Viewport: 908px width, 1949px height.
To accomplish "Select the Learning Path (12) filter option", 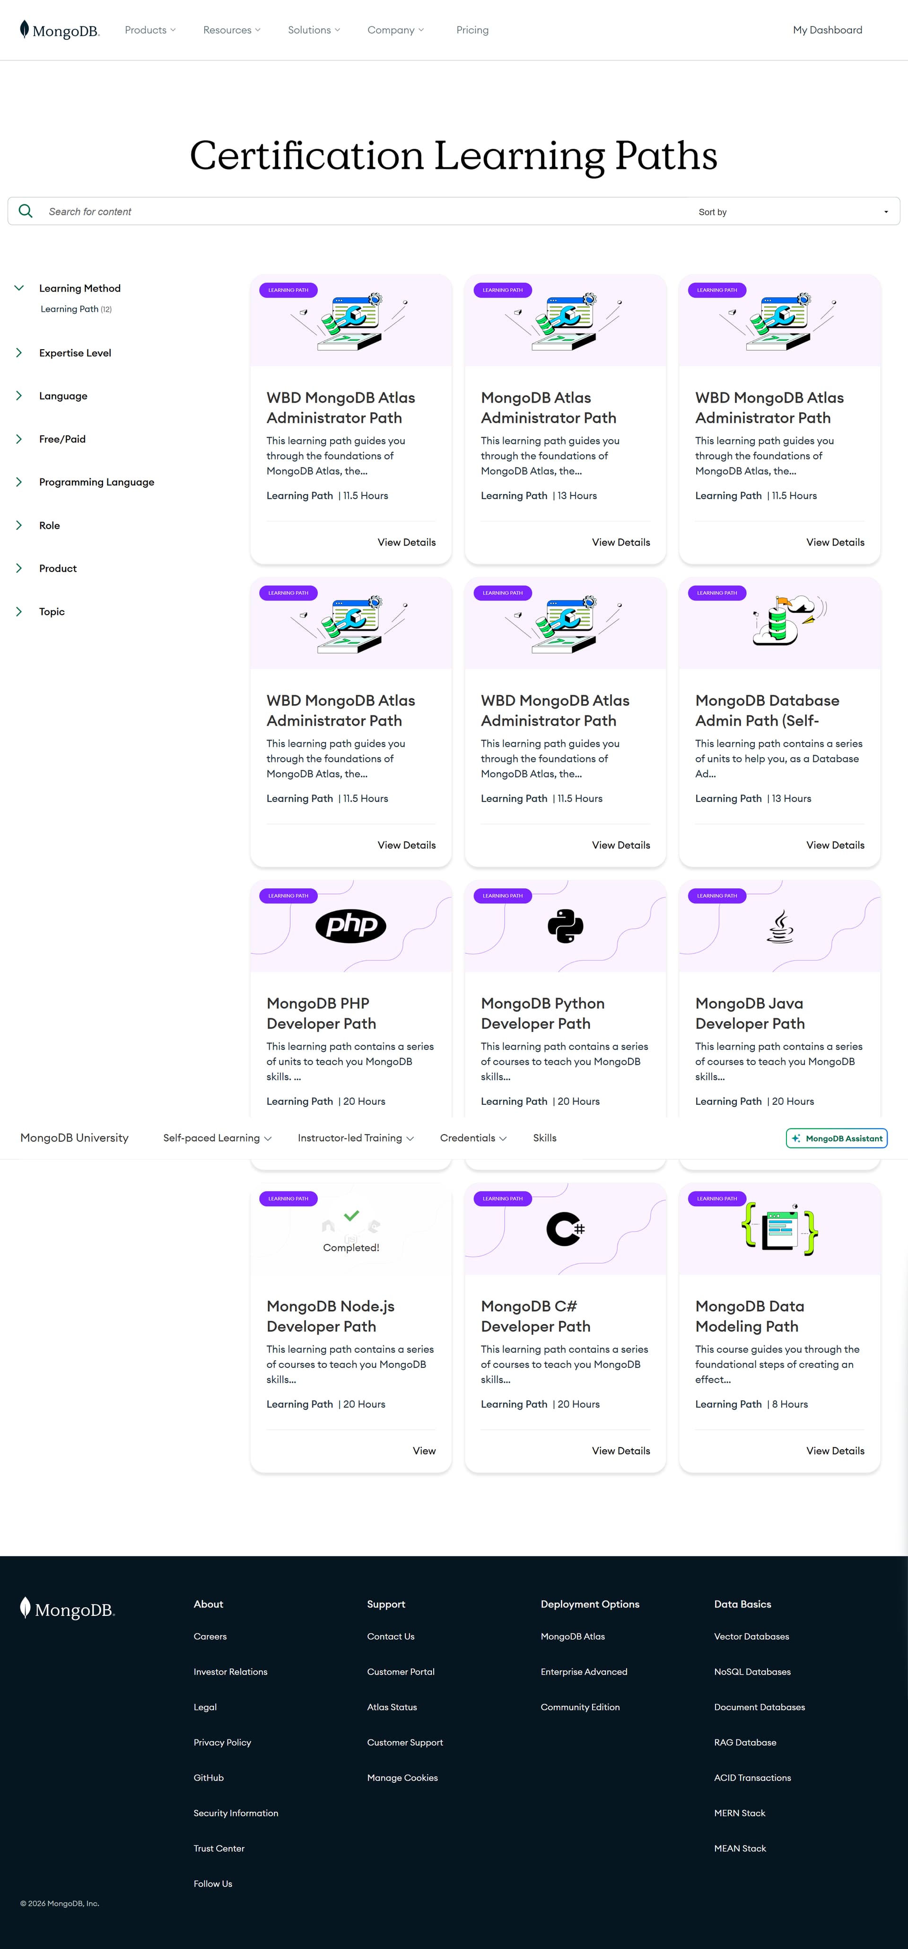I will [76, 309].
